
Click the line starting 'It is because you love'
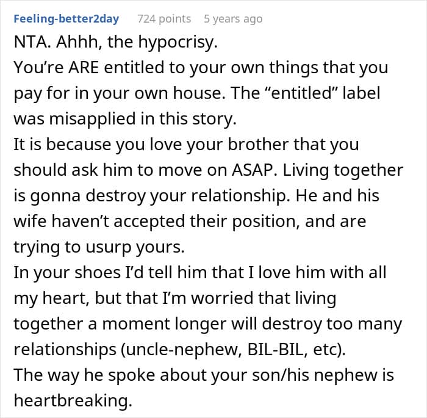coord(186,144)
